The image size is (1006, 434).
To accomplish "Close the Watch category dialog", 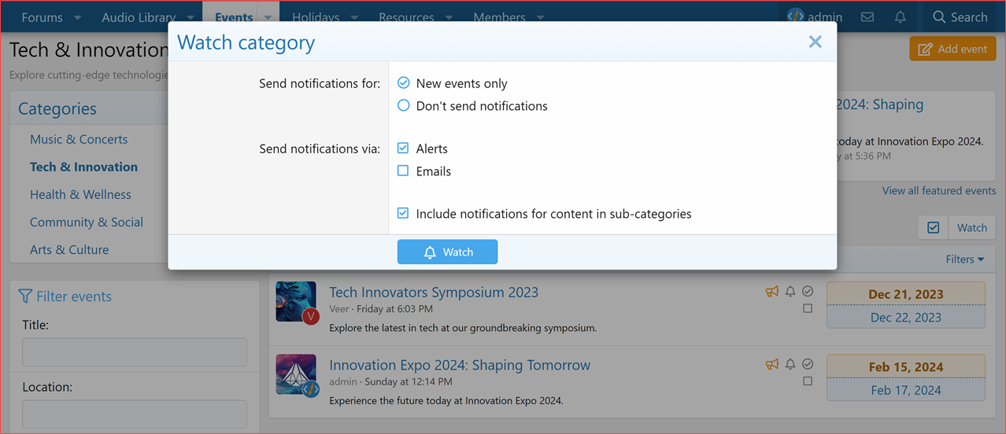I will [x=815, y=42].
